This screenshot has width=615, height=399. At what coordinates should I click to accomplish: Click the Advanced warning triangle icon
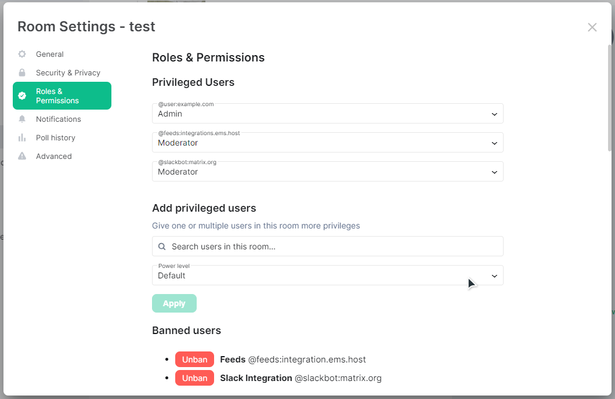click(x=22, y=156)
